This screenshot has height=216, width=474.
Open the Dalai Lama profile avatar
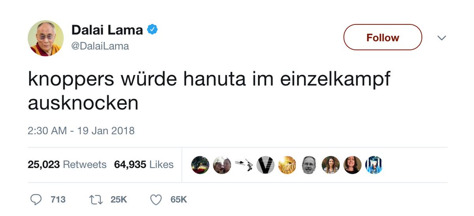[46, 38]
